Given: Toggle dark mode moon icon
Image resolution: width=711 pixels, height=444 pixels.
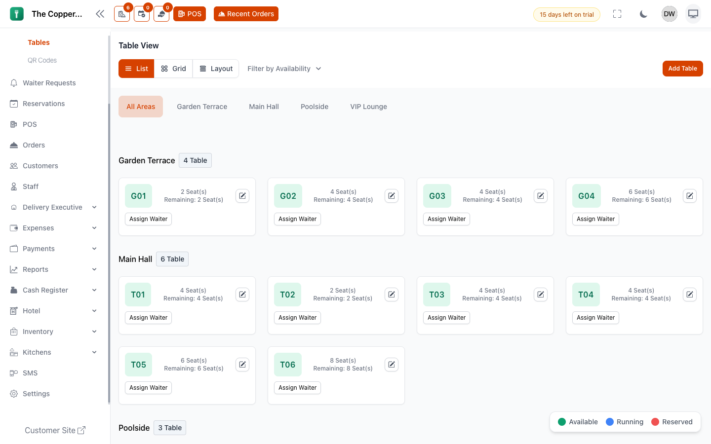Looking at the screenshot, I should [x=643, y=14].
